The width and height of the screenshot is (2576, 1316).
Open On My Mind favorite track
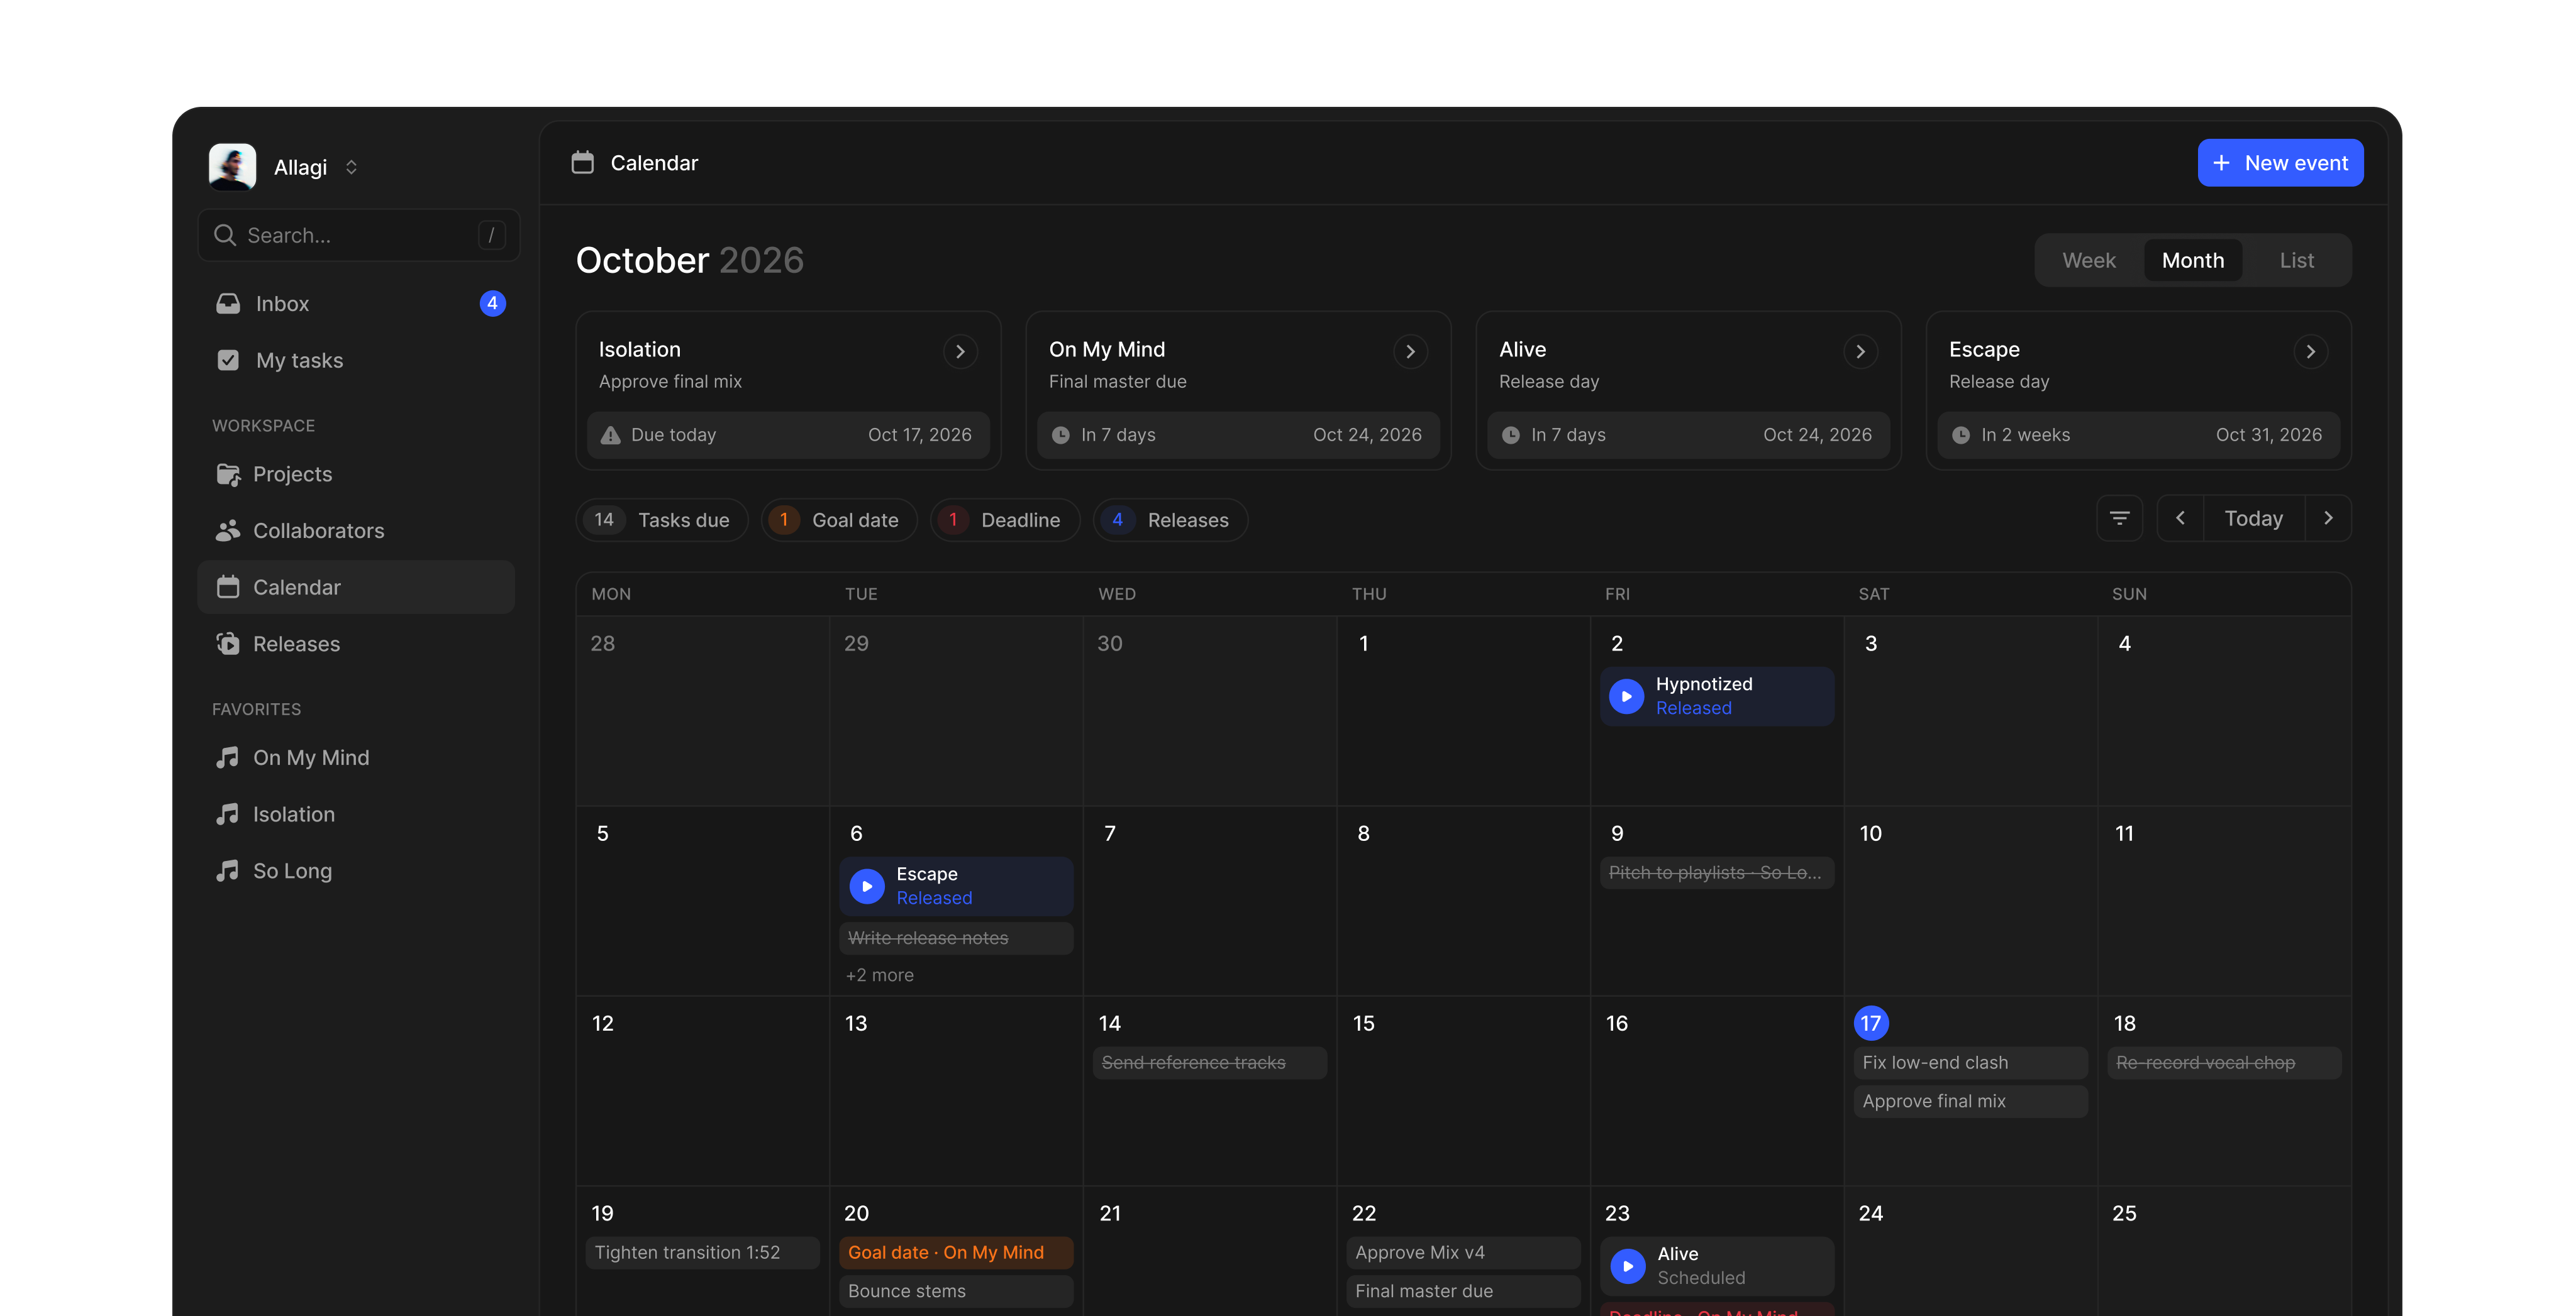coord(357,757)
